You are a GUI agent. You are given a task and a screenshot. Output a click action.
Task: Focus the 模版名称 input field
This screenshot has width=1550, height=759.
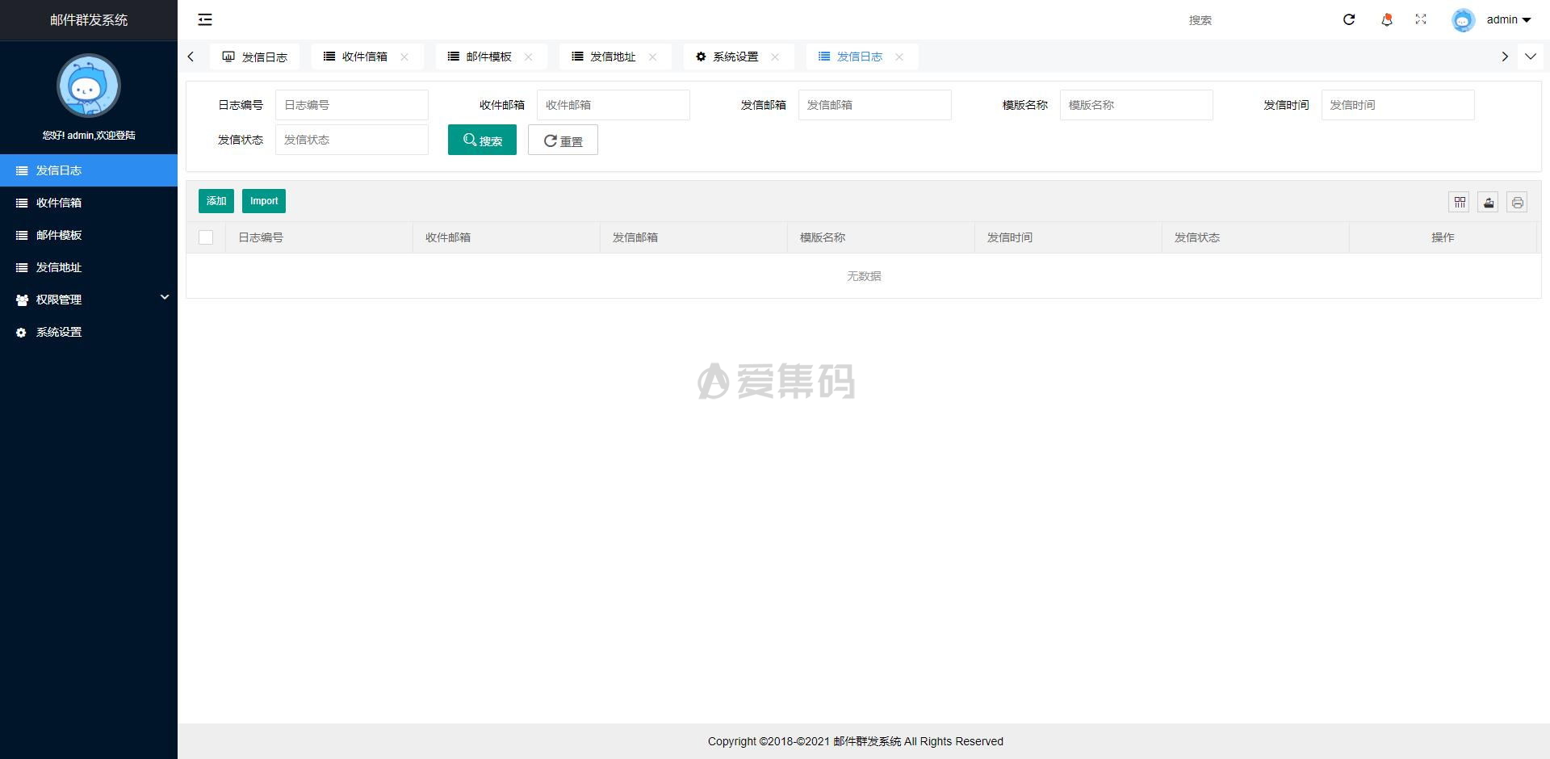point(1137,105)
